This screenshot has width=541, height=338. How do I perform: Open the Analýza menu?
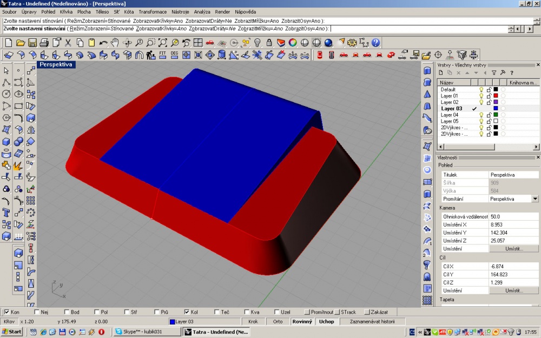pyautogui.click(x=202, y=12)
